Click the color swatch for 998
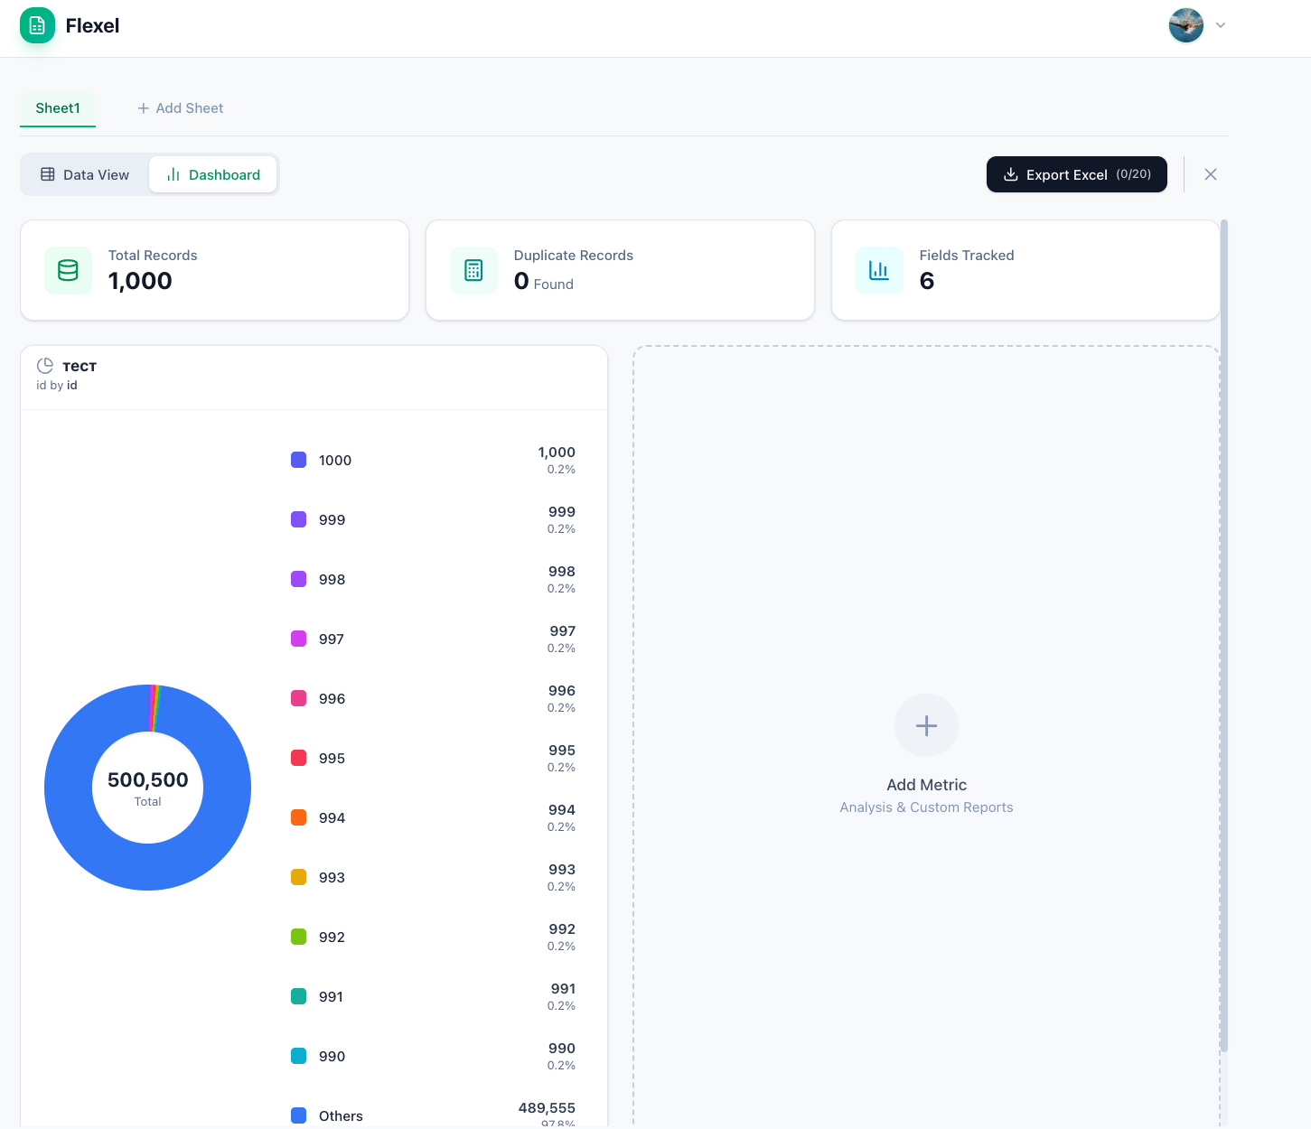Screen dimensions: 1311x1129 click(x=298, y=579)
